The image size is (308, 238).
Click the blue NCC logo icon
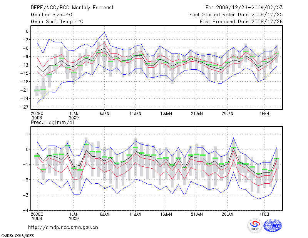[x=273, y=226]
